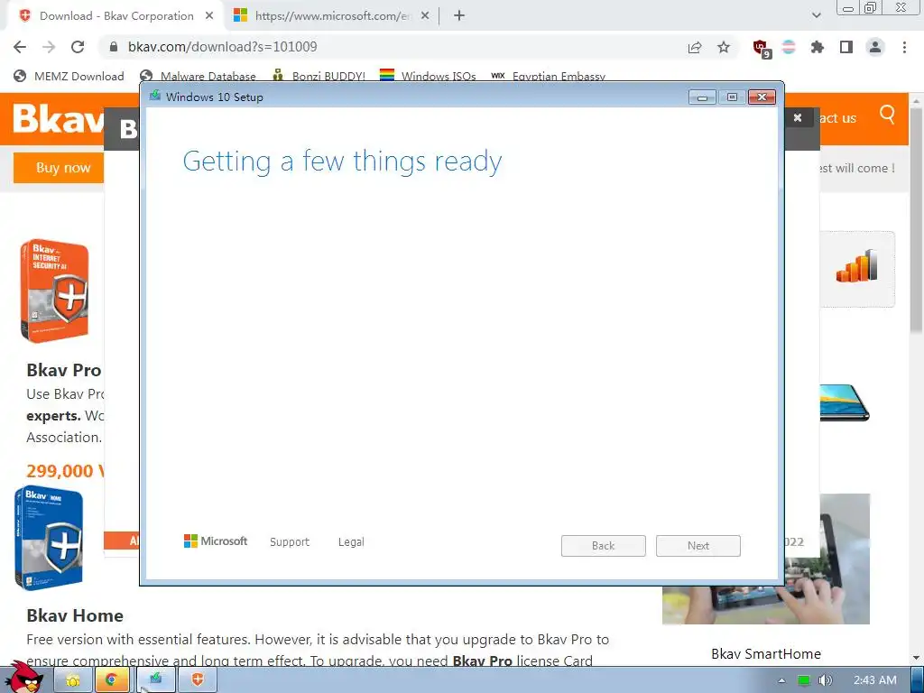Click the Angry Birds start button
Viewport: 924px width, 693px height.
24,679
